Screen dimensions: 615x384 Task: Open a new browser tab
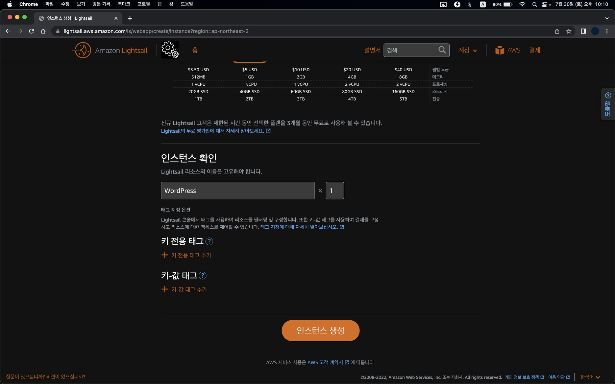click(x=130, y=18)
